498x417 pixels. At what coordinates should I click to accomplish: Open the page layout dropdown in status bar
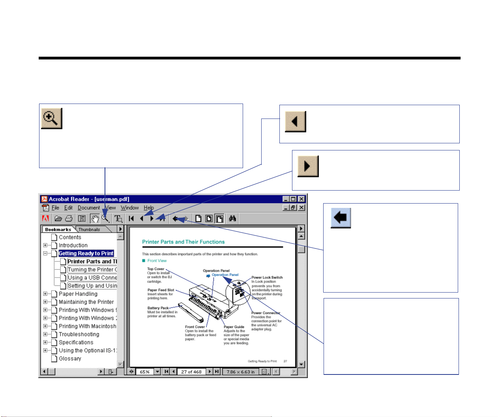[266, 371]
